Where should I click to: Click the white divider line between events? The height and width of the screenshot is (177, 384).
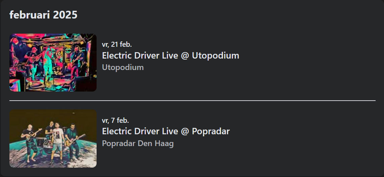pyautogui.click(x=192, y=100)
